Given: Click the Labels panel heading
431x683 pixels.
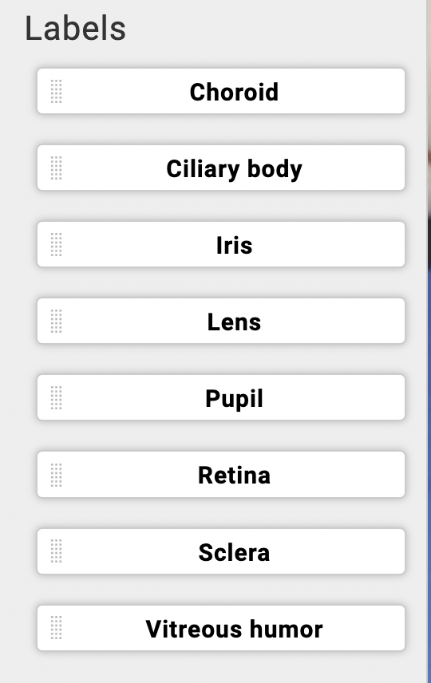Looking at the screenshot, I should point(75,28).
